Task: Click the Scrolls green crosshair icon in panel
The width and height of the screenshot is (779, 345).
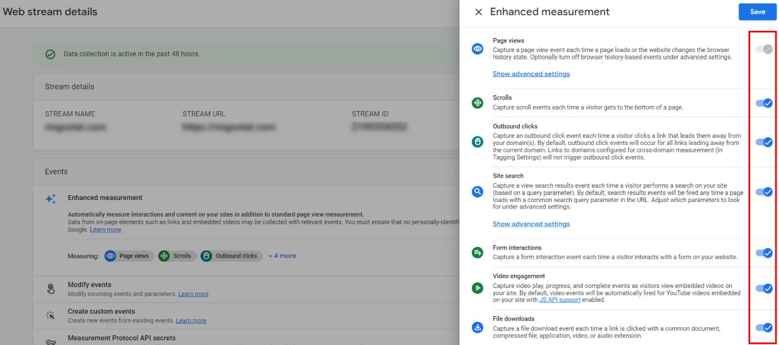Action: tap(477, 103)
